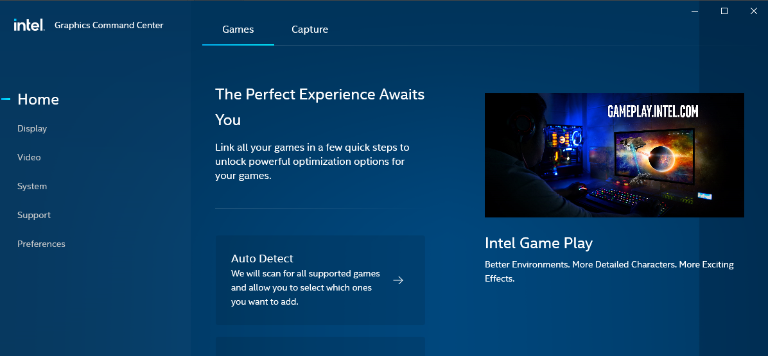This screenshot has width=768, height=356.
Task: Click the Intel logo in the header
Action: pyautogui.click(x=29, y=25)
